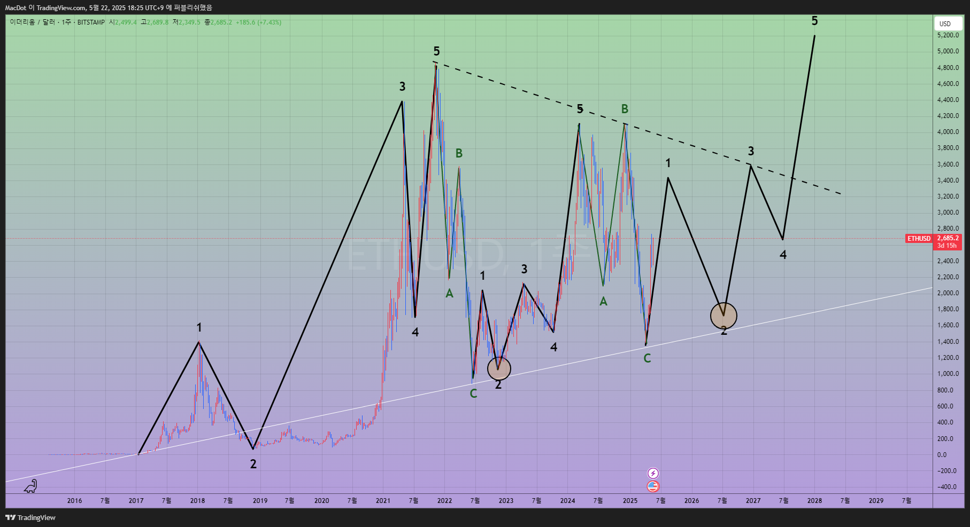Click the +185.6 (+7.43%) change value

pos(258,22)
